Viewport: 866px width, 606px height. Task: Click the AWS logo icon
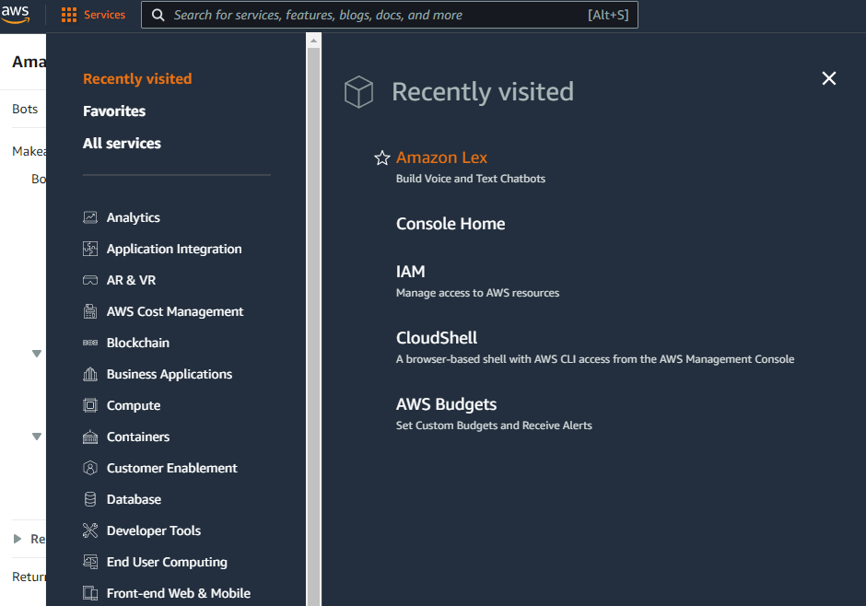click(16, 15)
